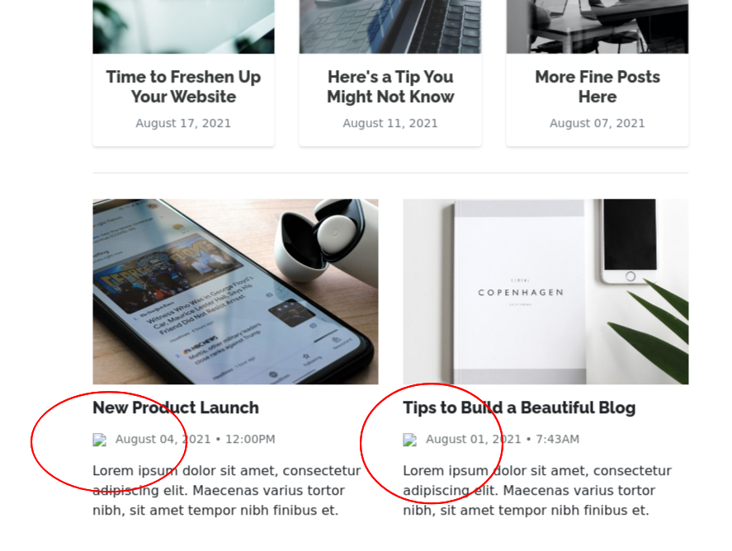Click the laptop keyboard thumbnail image

pos(390,26)
